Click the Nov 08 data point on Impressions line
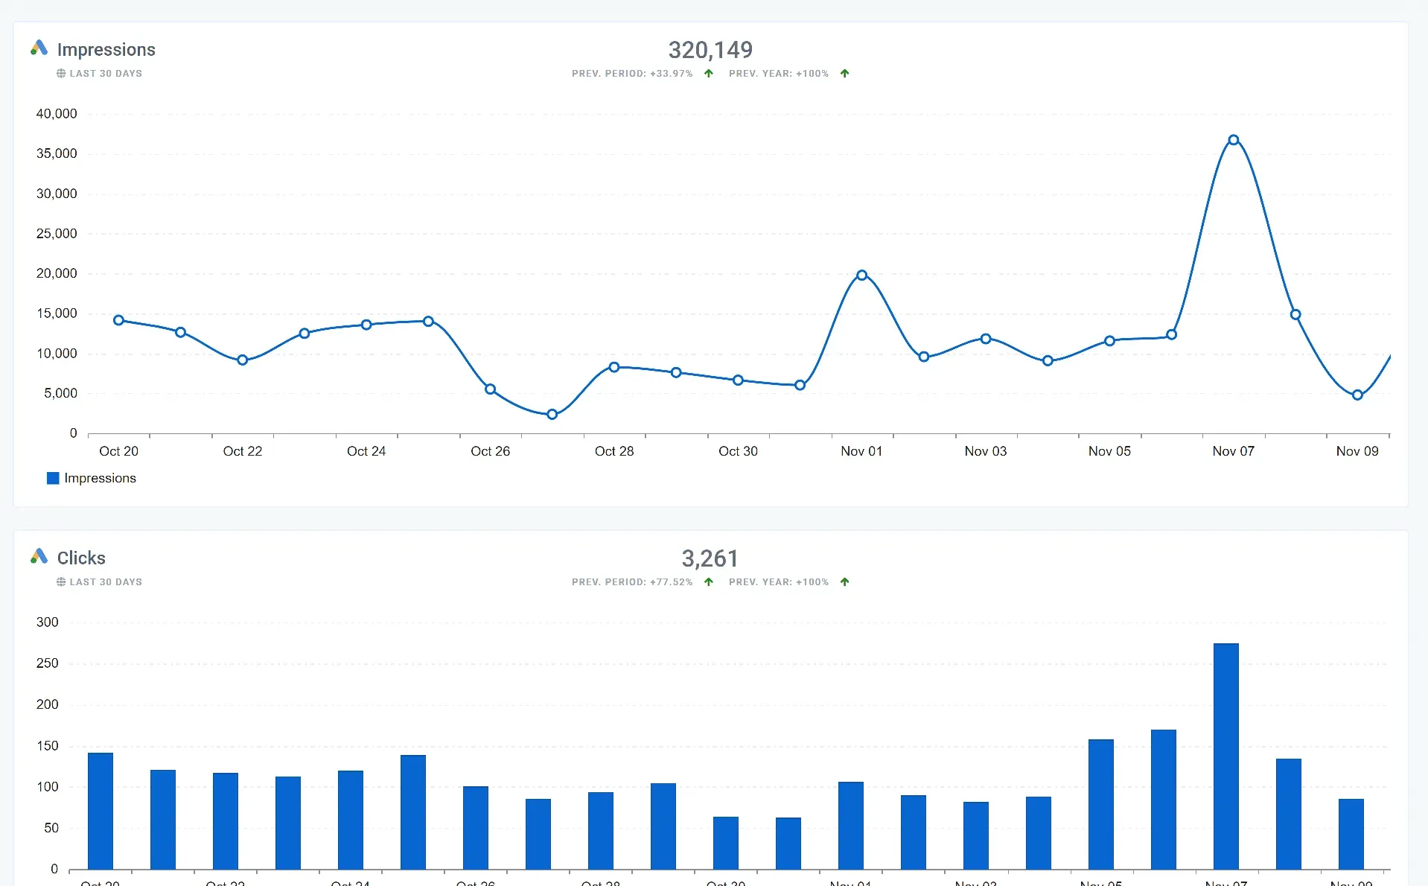The image size is (1428, 886). click(1295, 315)
